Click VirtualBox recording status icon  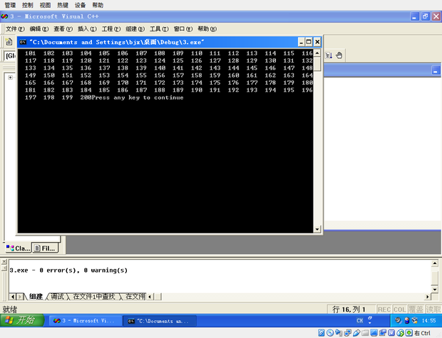click(383, 333)
